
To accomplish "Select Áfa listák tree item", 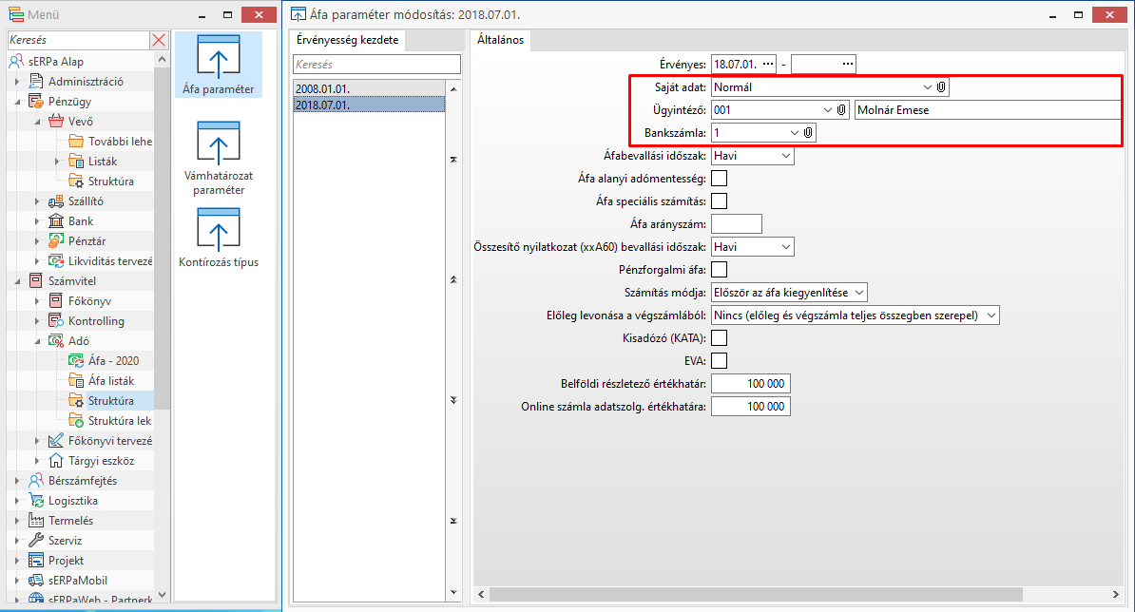I will tap(111, 380).
